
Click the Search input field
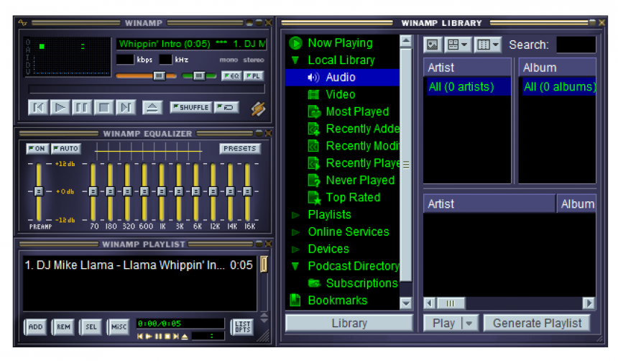point(576,45)
